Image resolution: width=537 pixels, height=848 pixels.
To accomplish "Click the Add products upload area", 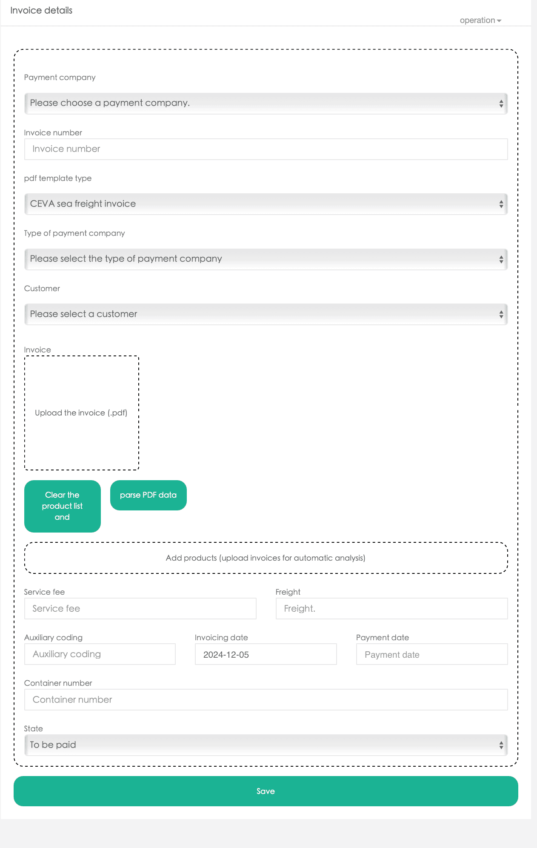I will coord(266,558).
